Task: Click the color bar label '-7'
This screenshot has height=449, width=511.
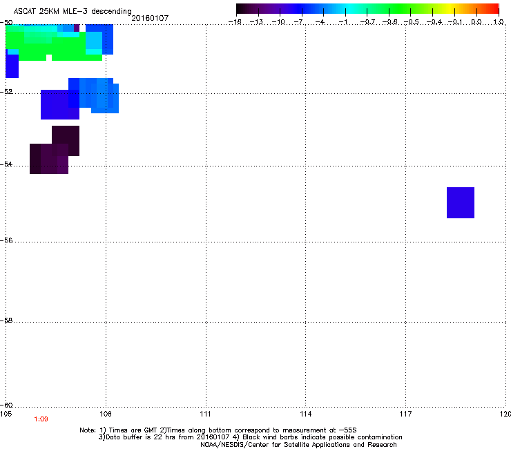Action: pos(298,22)
